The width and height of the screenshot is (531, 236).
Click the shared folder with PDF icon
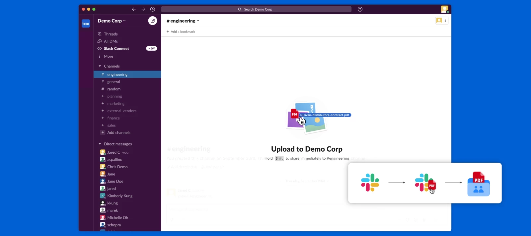click(479, 184)
